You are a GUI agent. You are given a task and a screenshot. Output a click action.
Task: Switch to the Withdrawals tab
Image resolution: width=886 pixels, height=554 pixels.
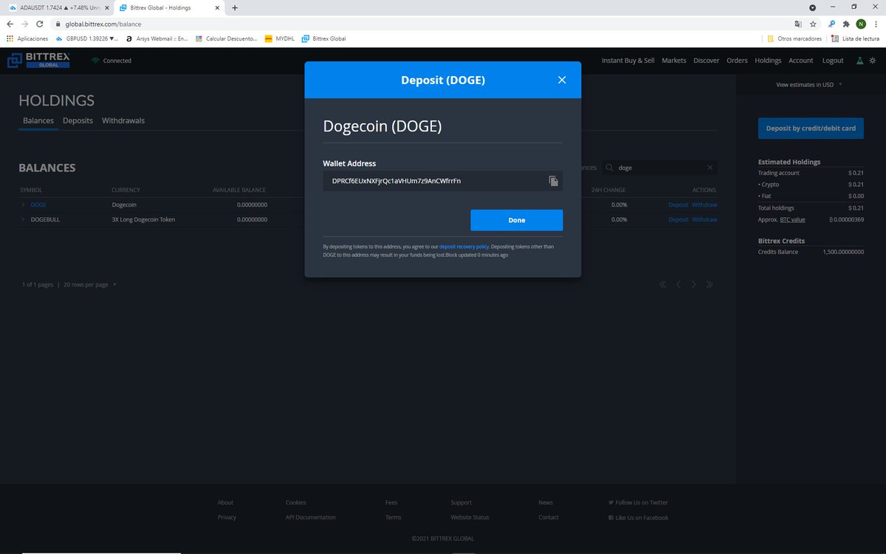pyautogui.click(x=123, y=120)
